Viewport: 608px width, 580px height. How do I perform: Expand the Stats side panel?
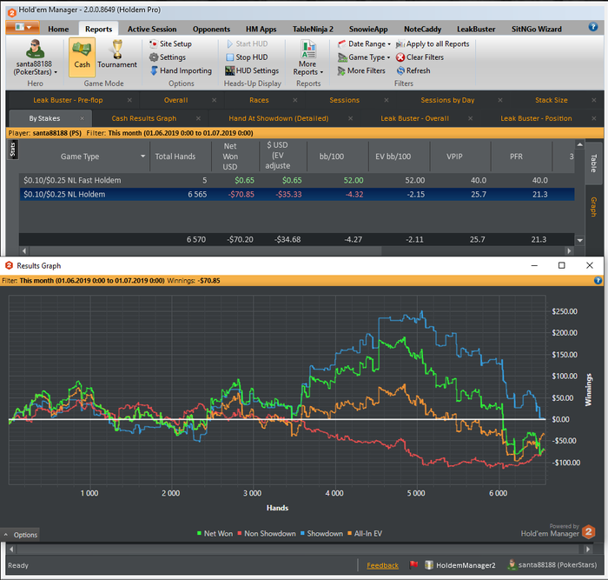coord(13,150)
